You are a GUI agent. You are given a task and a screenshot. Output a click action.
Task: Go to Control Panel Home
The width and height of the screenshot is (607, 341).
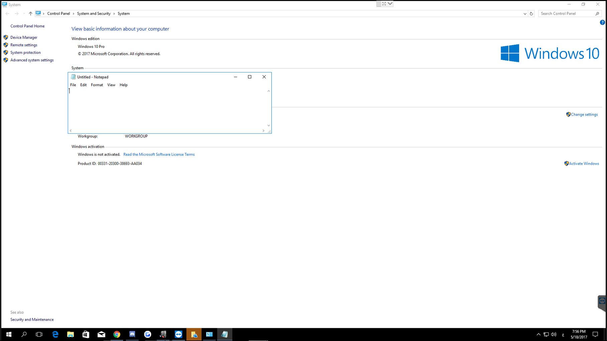[x=27, y=26]
